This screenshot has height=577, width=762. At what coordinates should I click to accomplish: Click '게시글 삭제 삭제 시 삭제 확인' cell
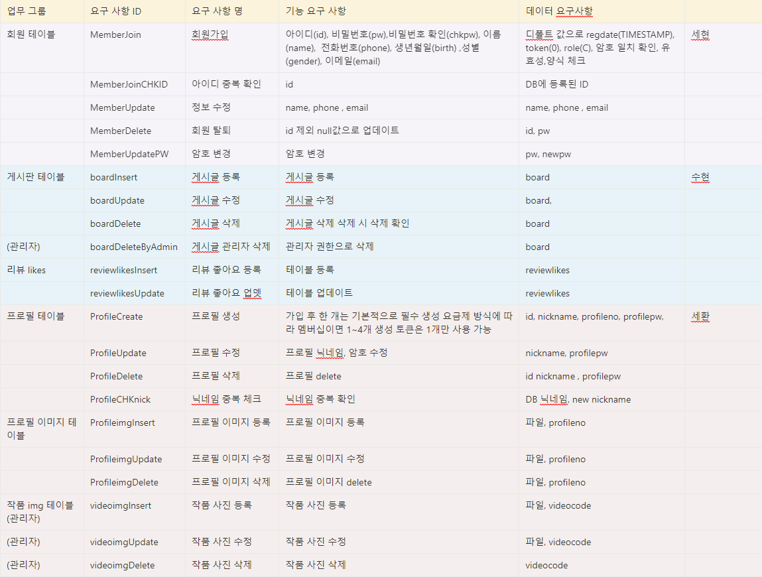[399, 224]
